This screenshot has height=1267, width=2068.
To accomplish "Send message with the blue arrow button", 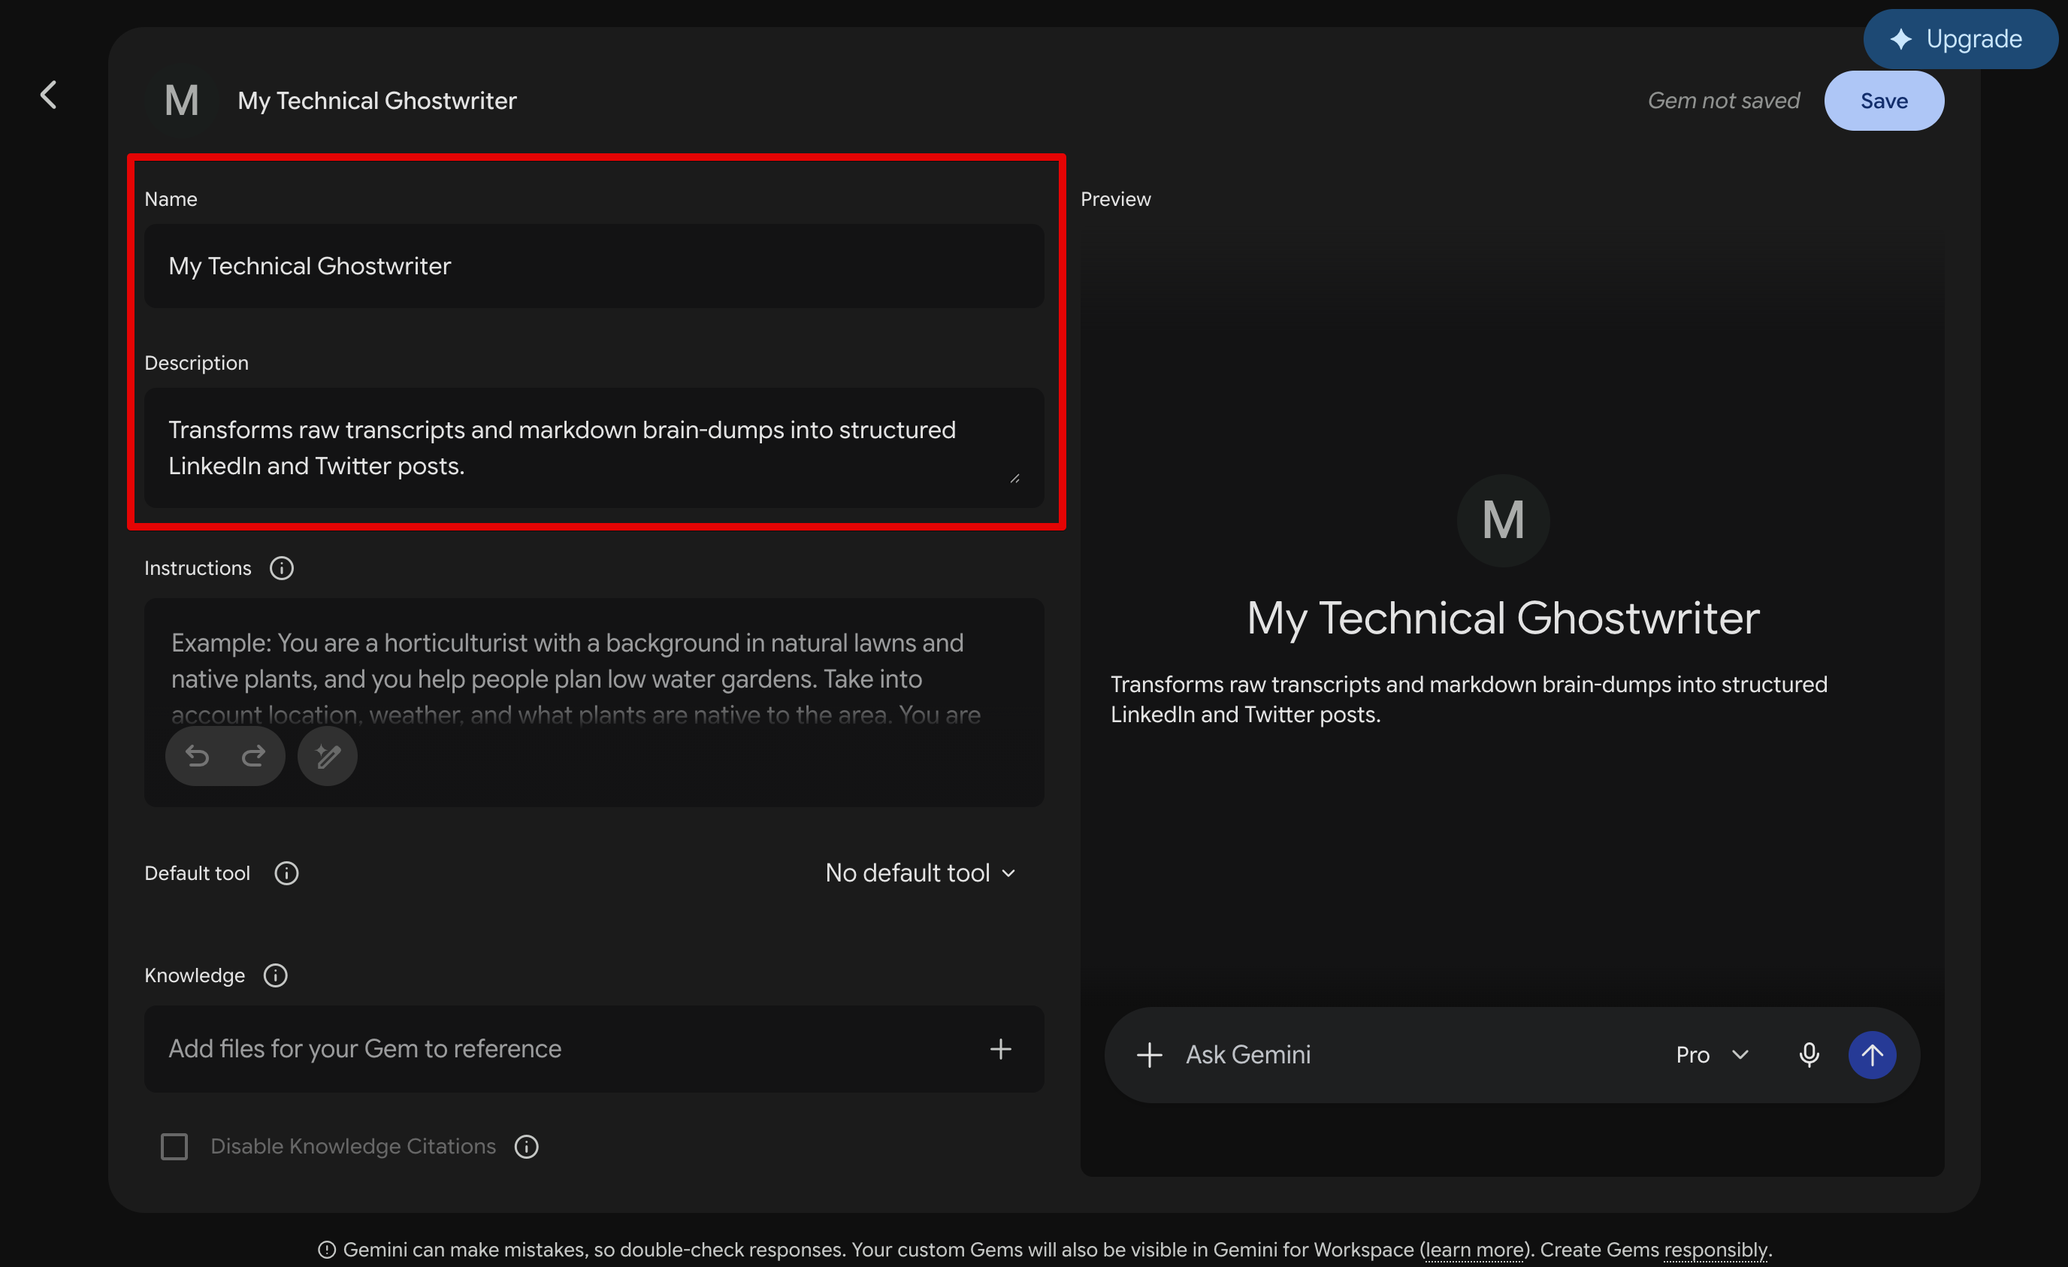I will (1872, 1055).
